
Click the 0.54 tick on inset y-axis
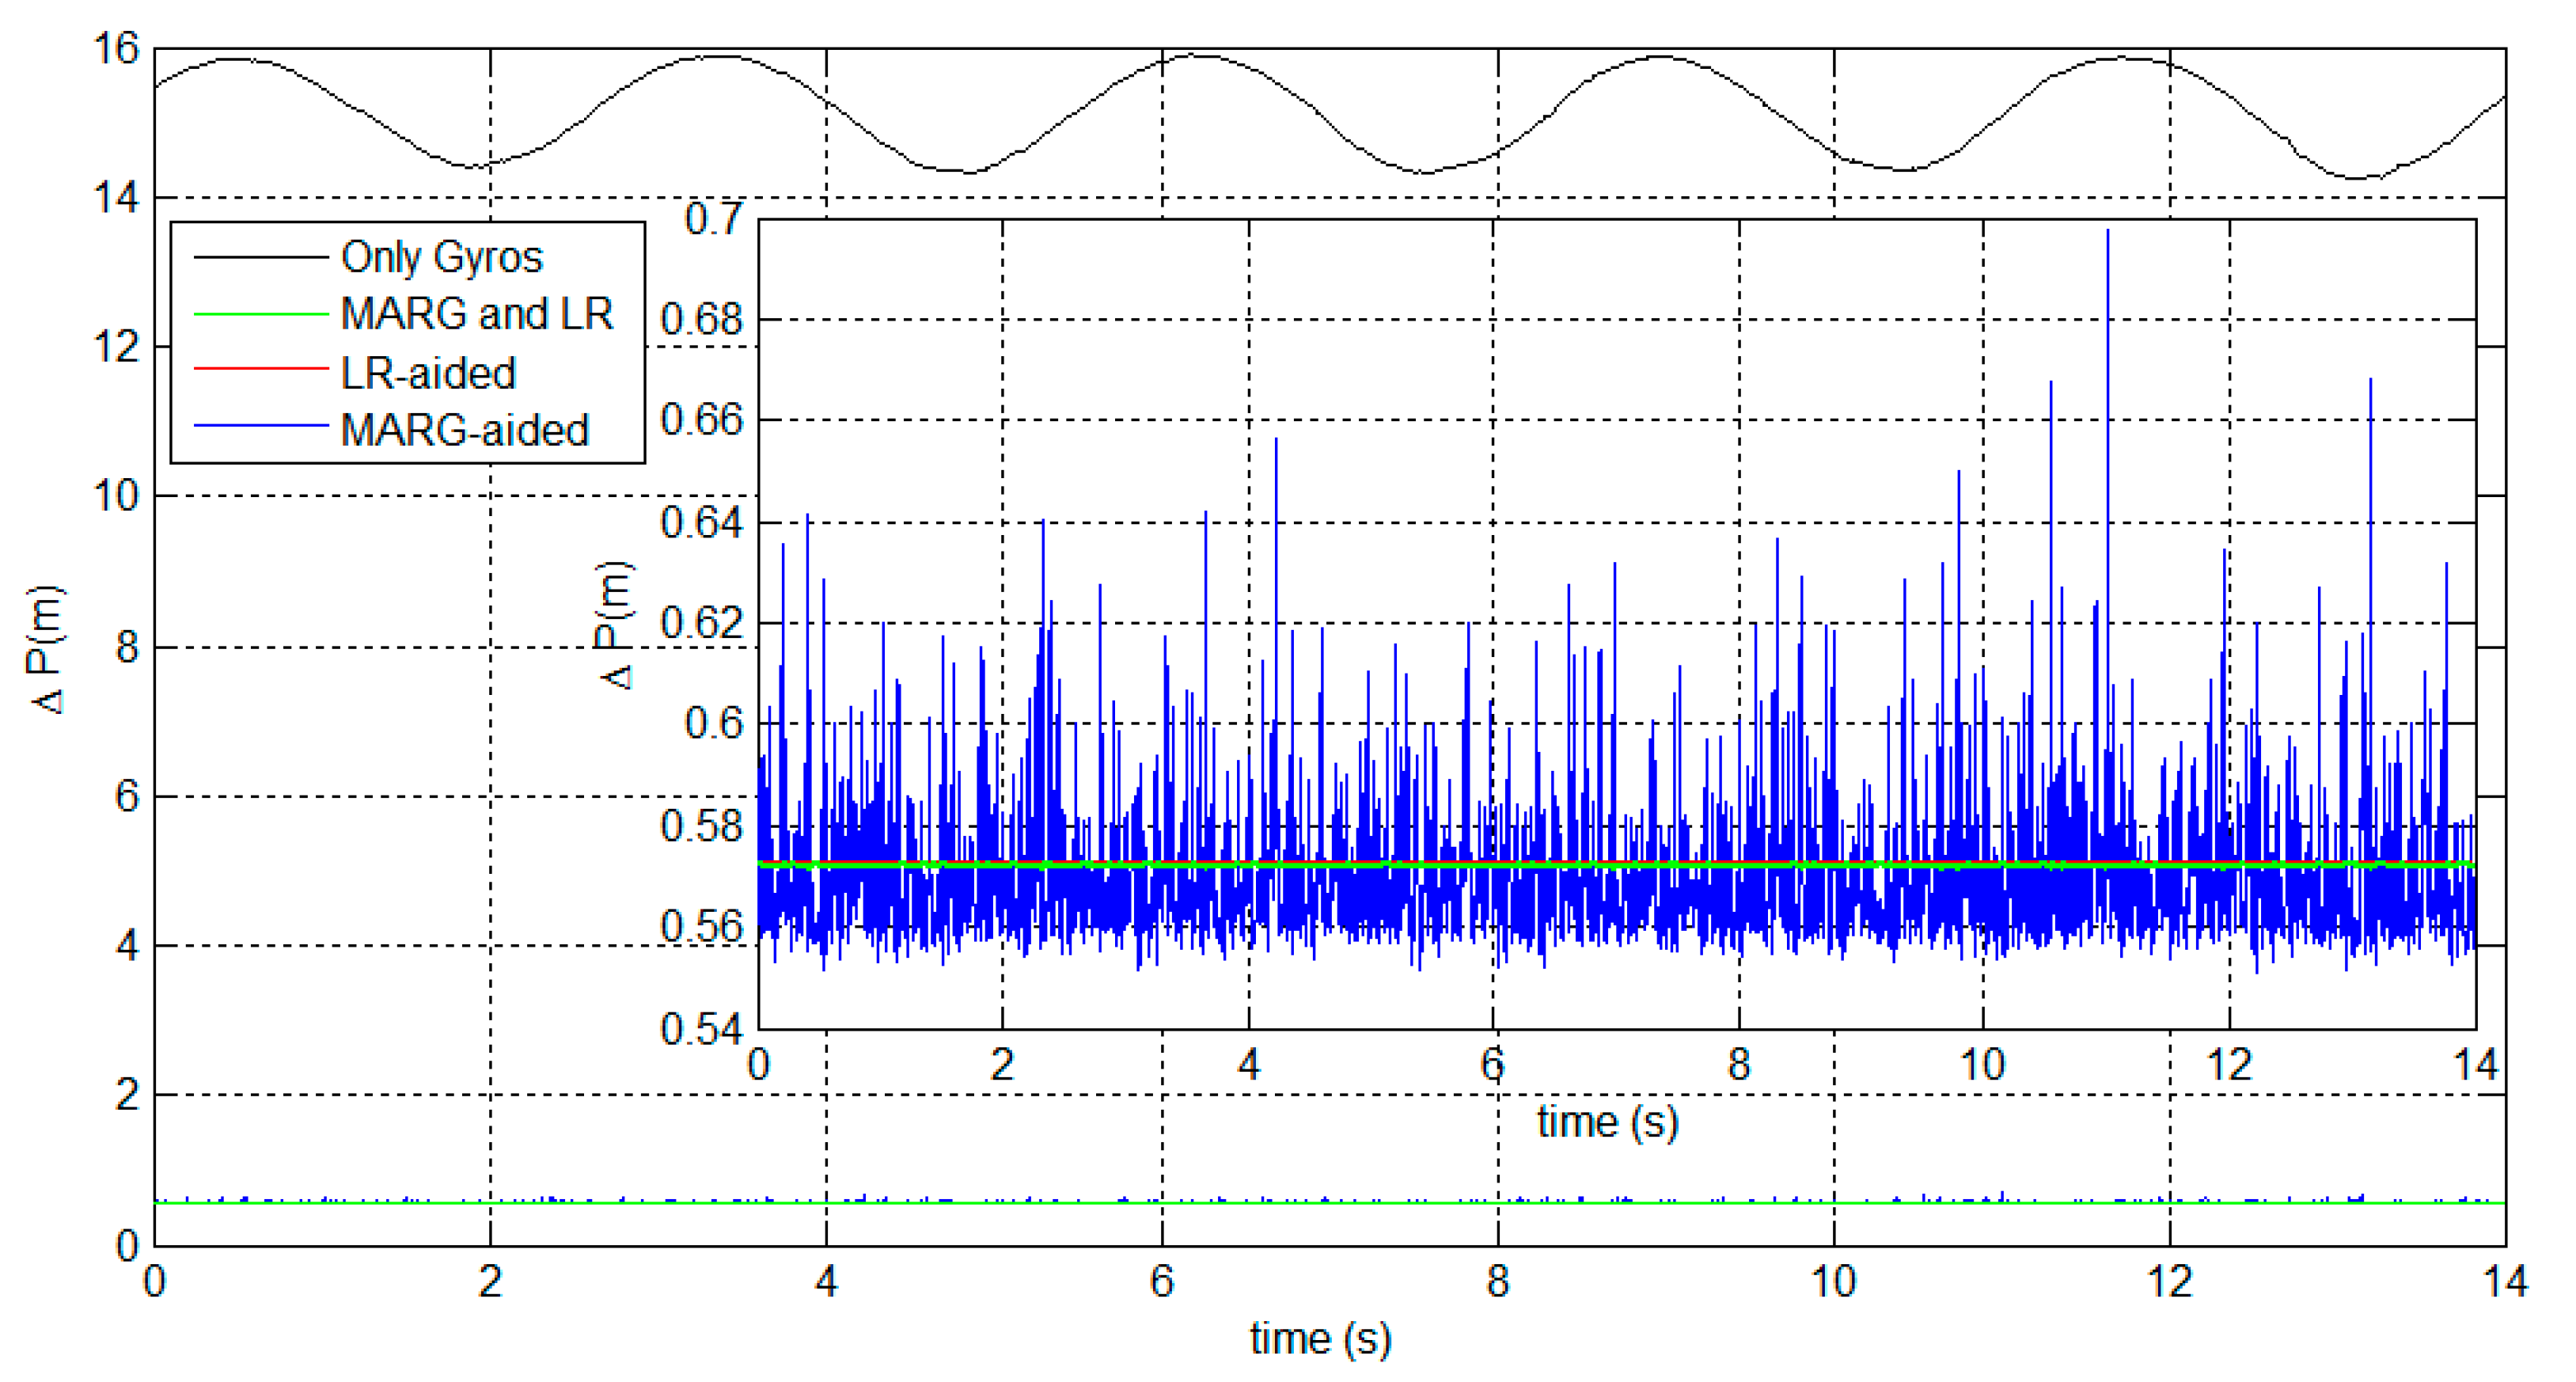(x=702, y=1028)
